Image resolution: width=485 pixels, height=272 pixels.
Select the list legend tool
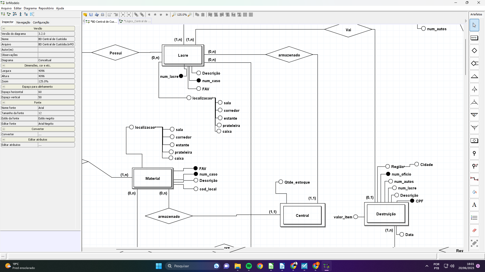[x=474, y=218]
